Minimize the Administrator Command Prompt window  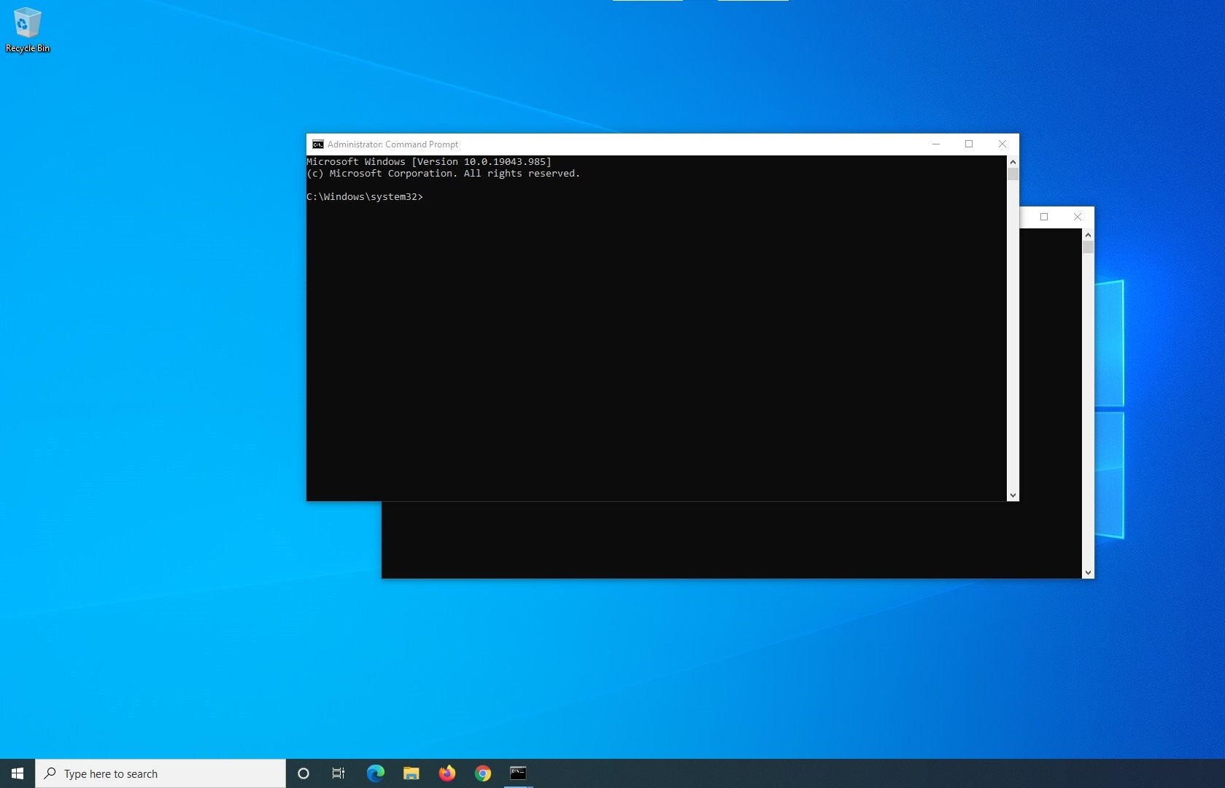tap(935, 144)
